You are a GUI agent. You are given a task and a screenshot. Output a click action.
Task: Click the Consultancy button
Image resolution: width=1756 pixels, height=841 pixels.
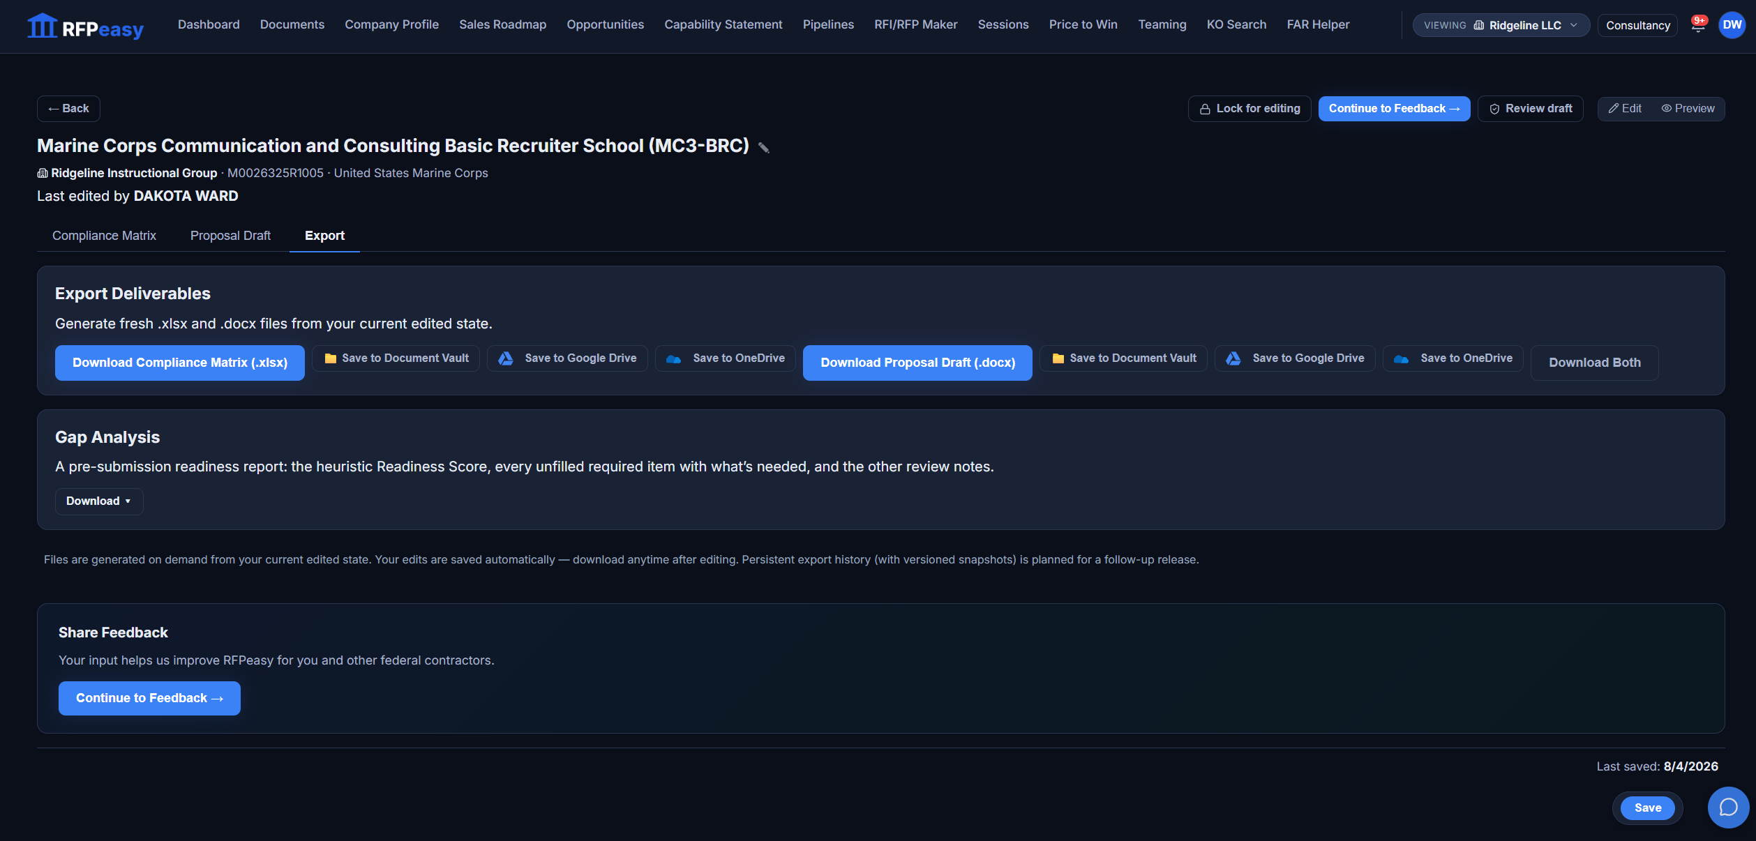(x=1637, y=25)
